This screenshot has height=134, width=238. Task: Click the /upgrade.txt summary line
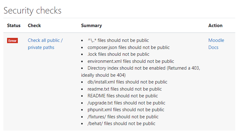tap(126, 103)
